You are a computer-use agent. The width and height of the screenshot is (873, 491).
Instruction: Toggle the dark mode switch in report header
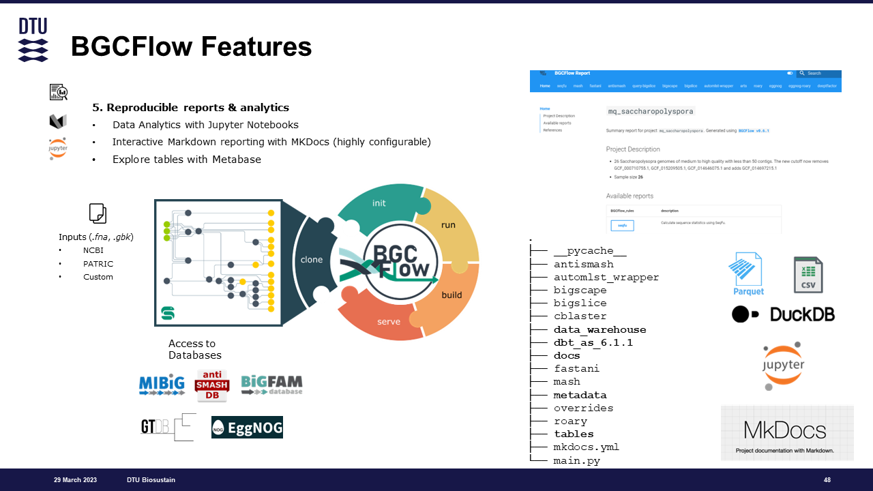(790, 73)
